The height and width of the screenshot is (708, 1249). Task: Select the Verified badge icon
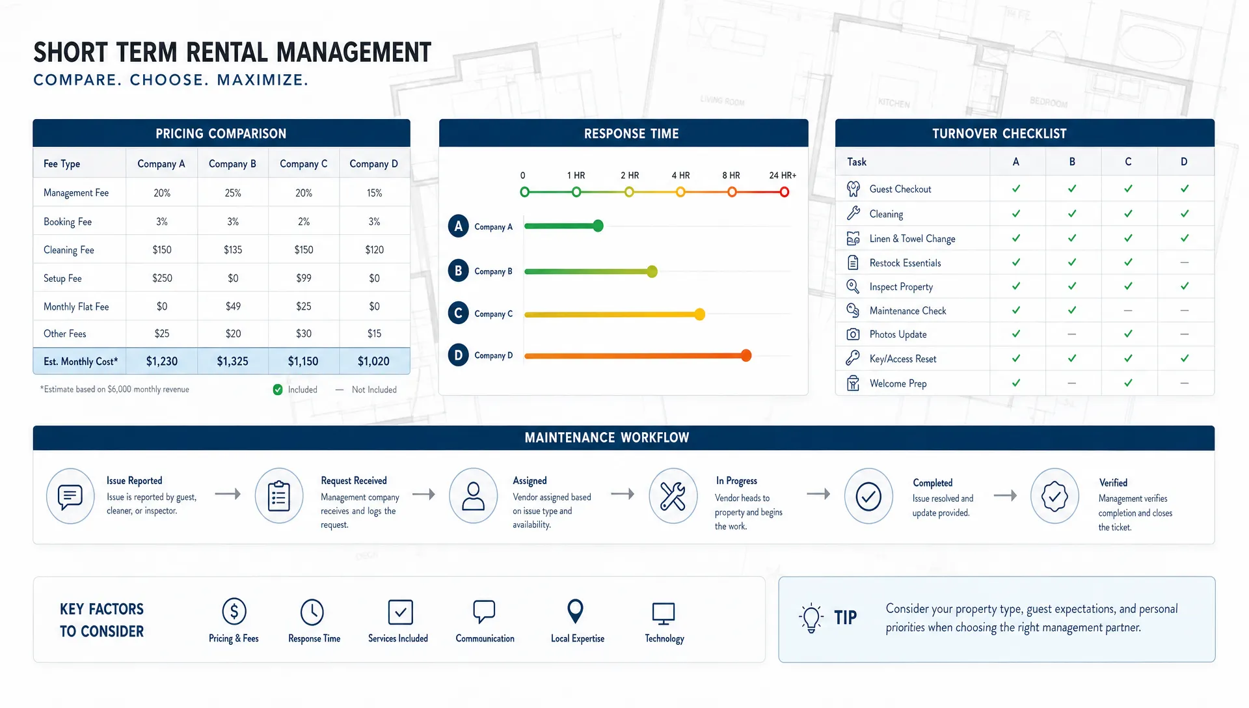pyautogui.click(x=1055, y=496)
